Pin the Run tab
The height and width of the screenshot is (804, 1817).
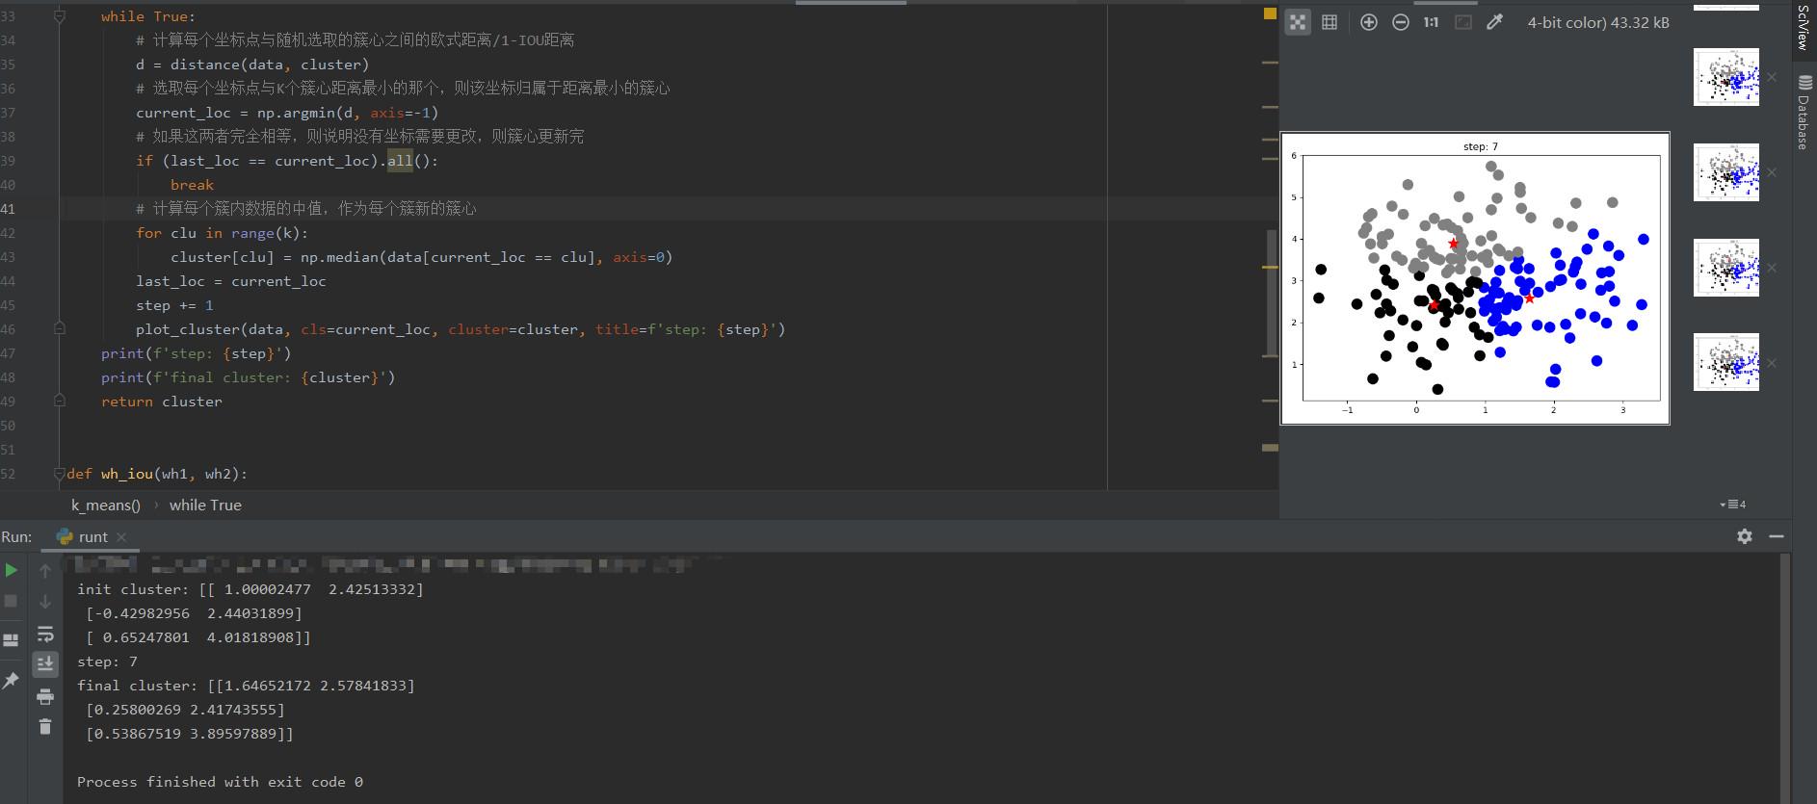[x=12, y=681]
